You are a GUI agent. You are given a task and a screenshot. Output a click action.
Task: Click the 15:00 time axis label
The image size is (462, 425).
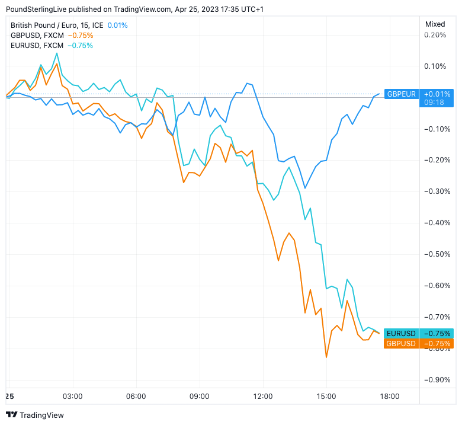326,396
